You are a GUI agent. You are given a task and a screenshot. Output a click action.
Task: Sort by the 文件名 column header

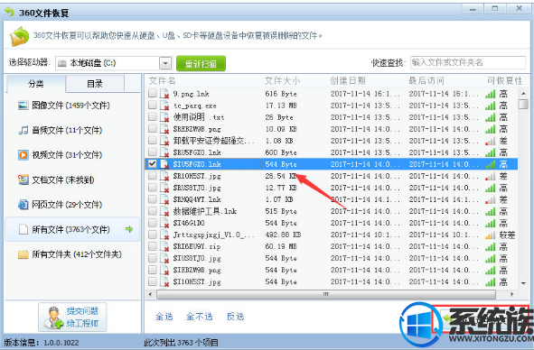coord(162,81)
